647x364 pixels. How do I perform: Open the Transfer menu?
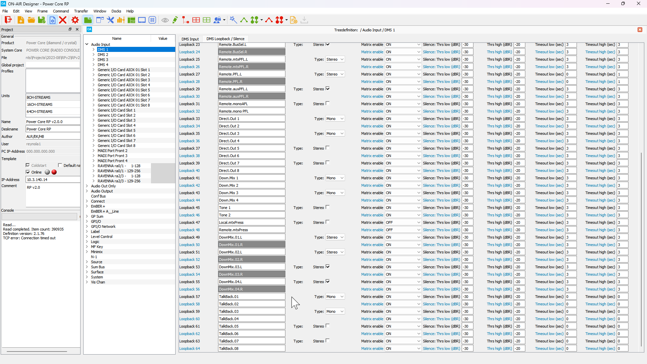click(x=81, y=11)
